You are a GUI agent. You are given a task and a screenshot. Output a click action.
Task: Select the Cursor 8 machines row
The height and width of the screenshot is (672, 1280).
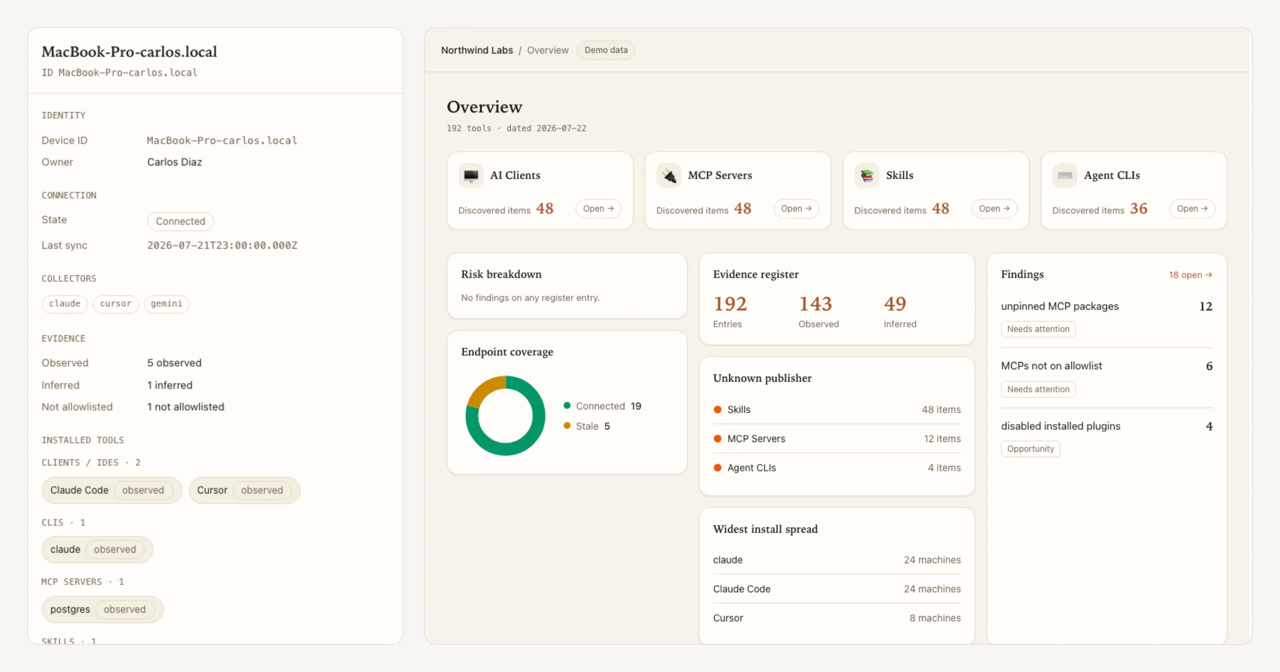point(837,618)
